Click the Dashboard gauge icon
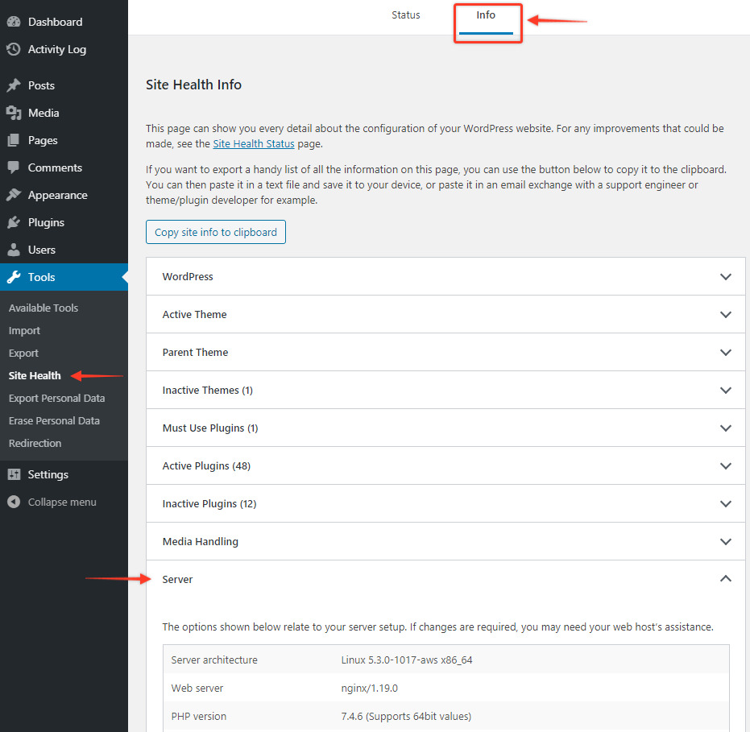Screen dimensions: 750x732 click(14, 22)
